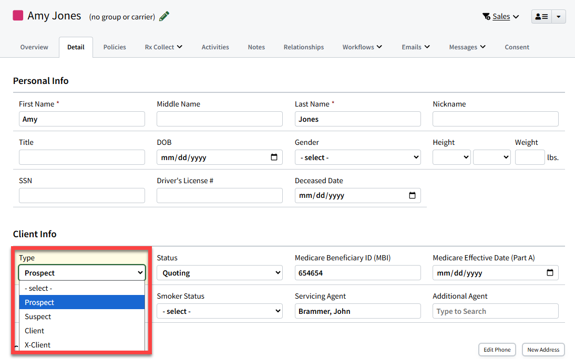The height and width of the screenshot is (359, 575).
Task: Collapse the Type dropdown showing Prospect
Action: click(x=82, y=272)
